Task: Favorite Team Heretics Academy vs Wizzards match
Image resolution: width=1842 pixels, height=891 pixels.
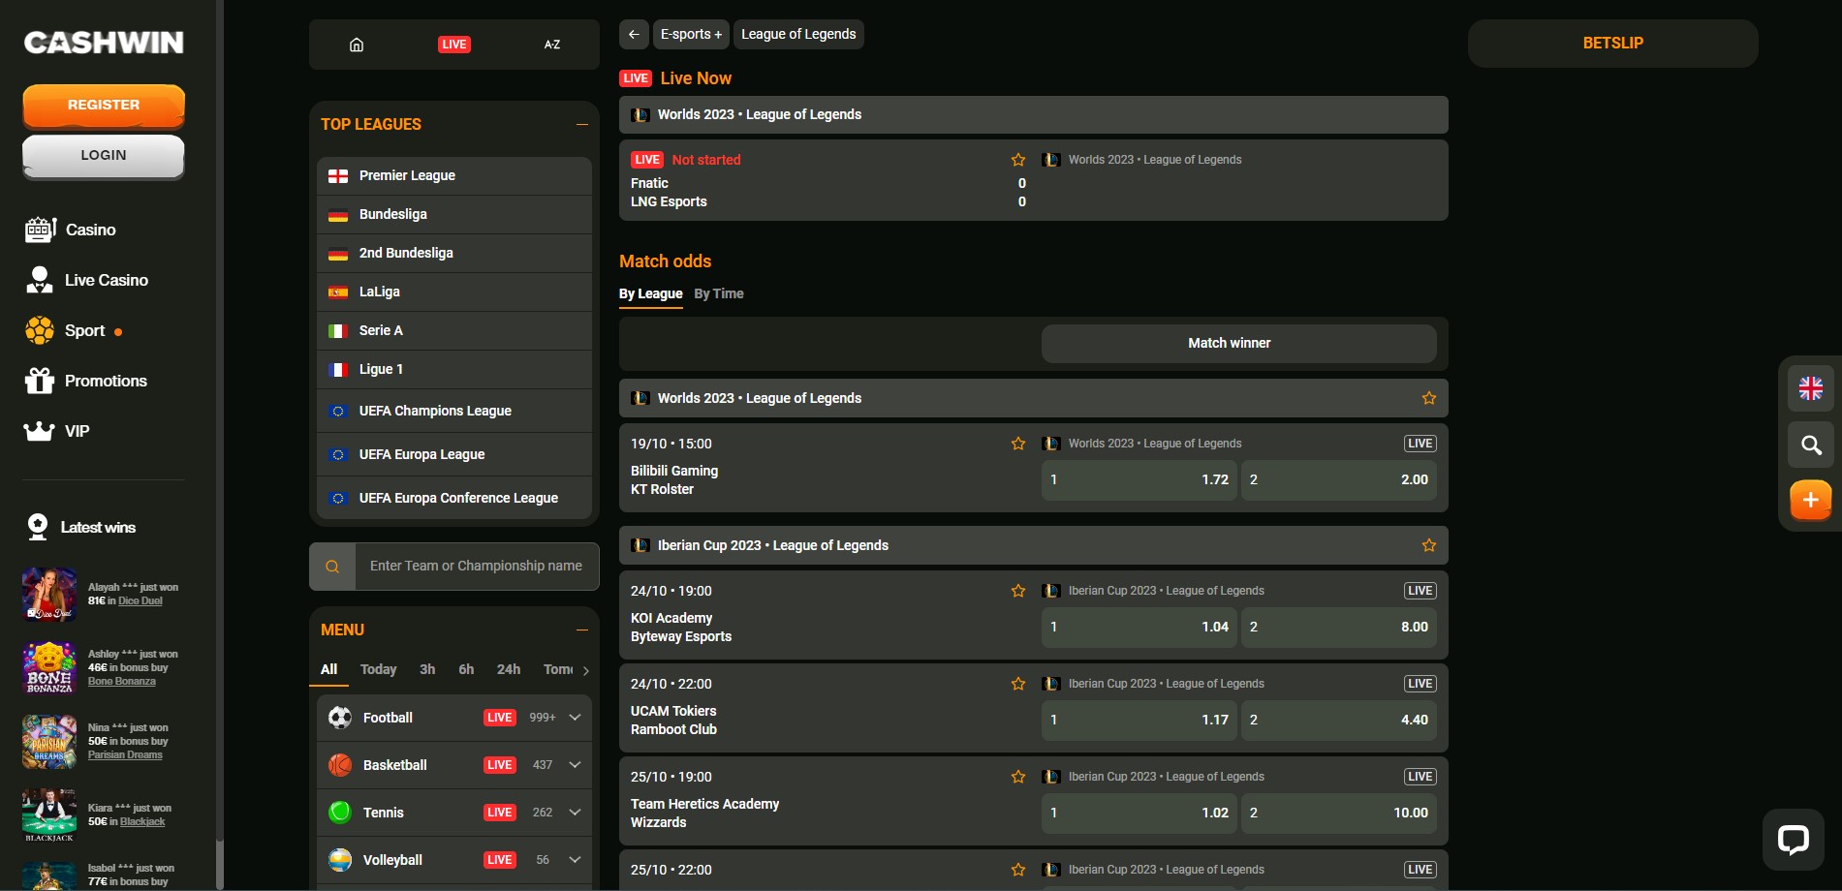Action: coord(1018,777)
